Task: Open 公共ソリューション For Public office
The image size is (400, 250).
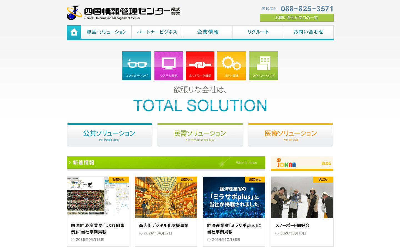Action: pos(110,134)
